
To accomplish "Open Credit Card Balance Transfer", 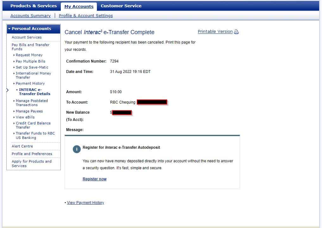I will tap(33, 125).
